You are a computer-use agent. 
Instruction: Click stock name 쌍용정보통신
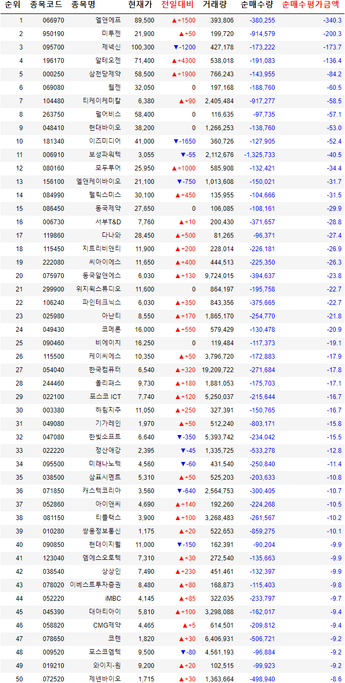click(x=101, y=531)
